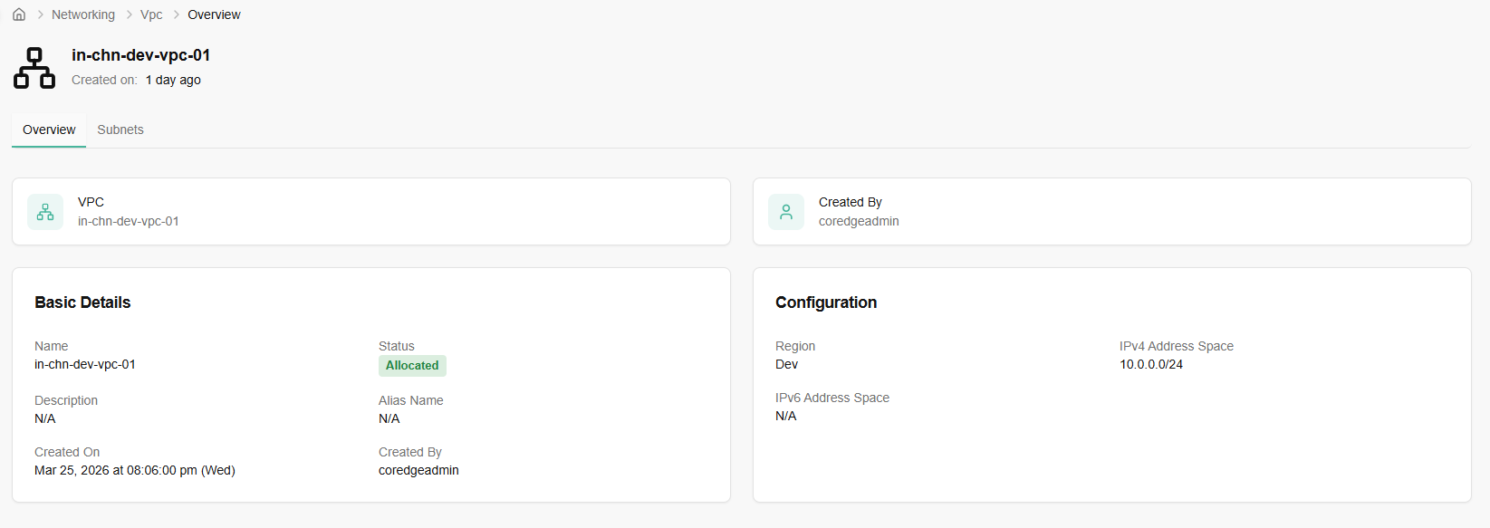Click the in-chn-dev-vpc-01 page title

pos(141,55)
